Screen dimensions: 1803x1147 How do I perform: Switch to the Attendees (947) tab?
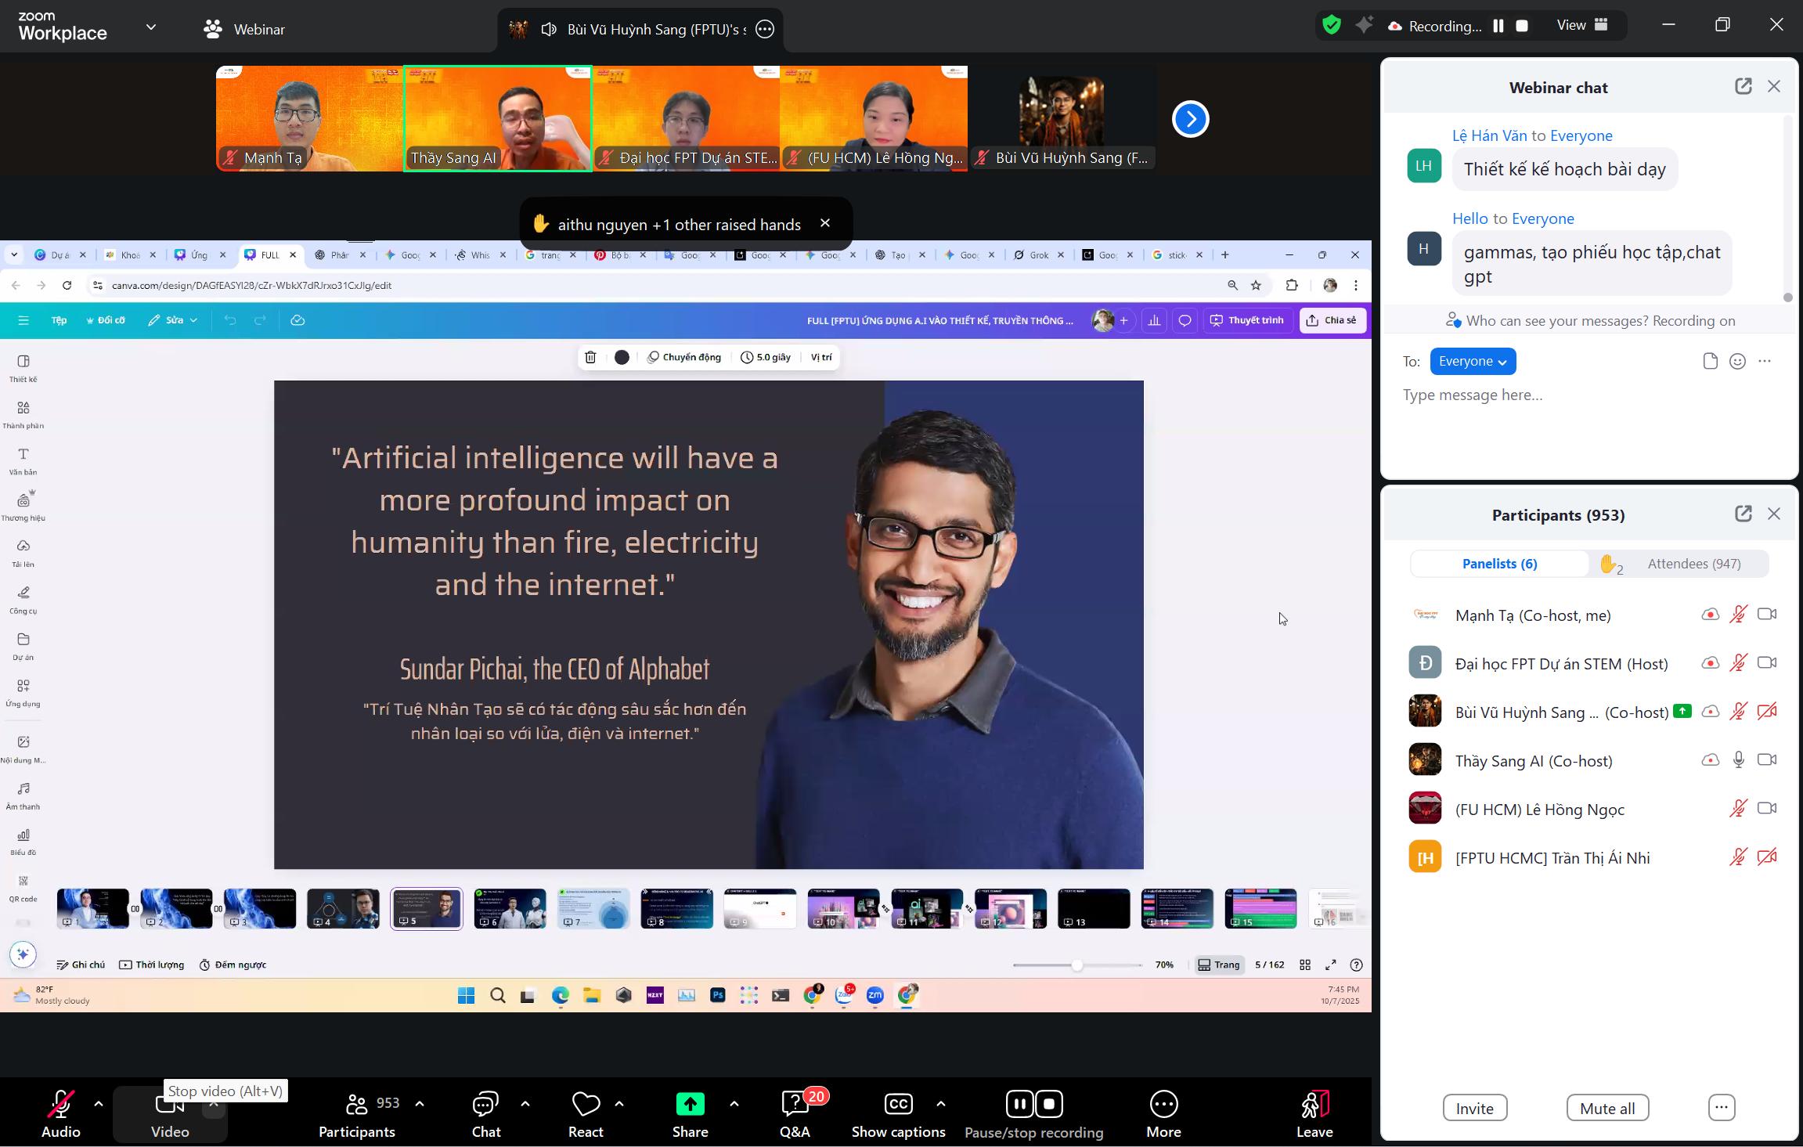pos(1693,564)
